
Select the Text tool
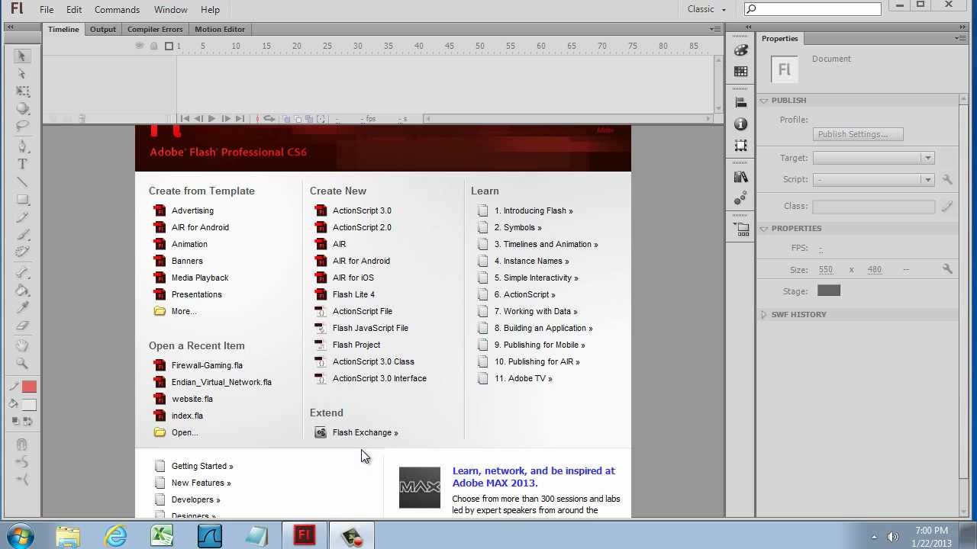pyautogui.click(x=22, y=164)
